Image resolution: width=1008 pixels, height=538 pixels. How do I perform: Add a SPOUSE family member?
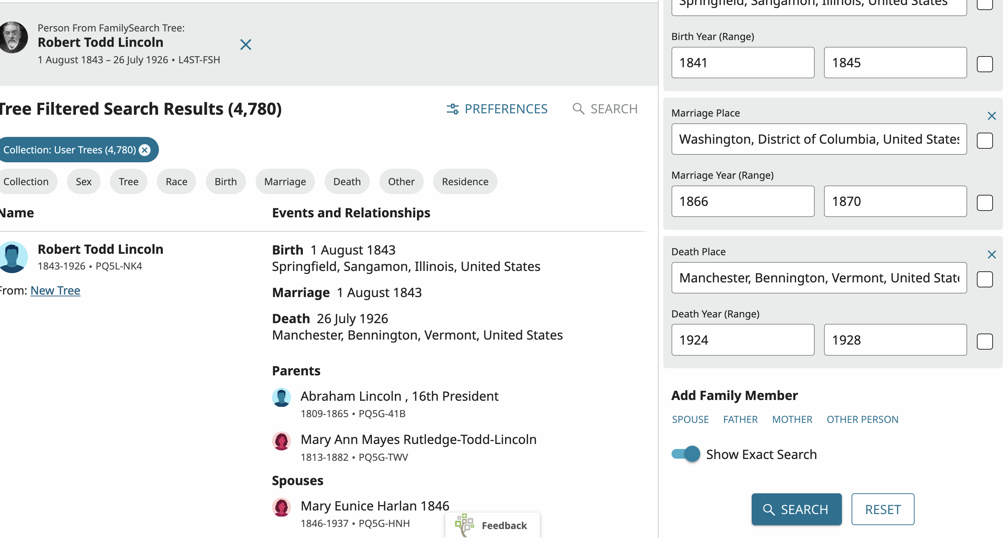(x=690, y=419)
